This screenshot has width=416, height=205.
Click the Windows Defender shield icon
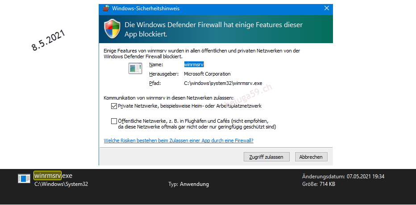coord(112,29)
